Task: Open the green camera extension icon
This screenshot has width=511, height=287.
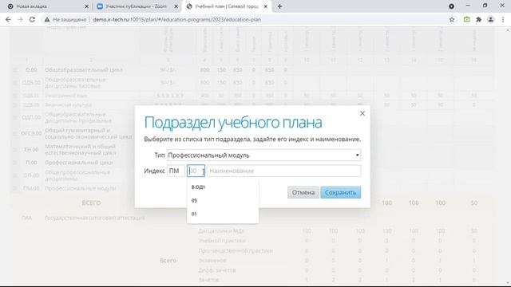Action: (x=466, y=19)
